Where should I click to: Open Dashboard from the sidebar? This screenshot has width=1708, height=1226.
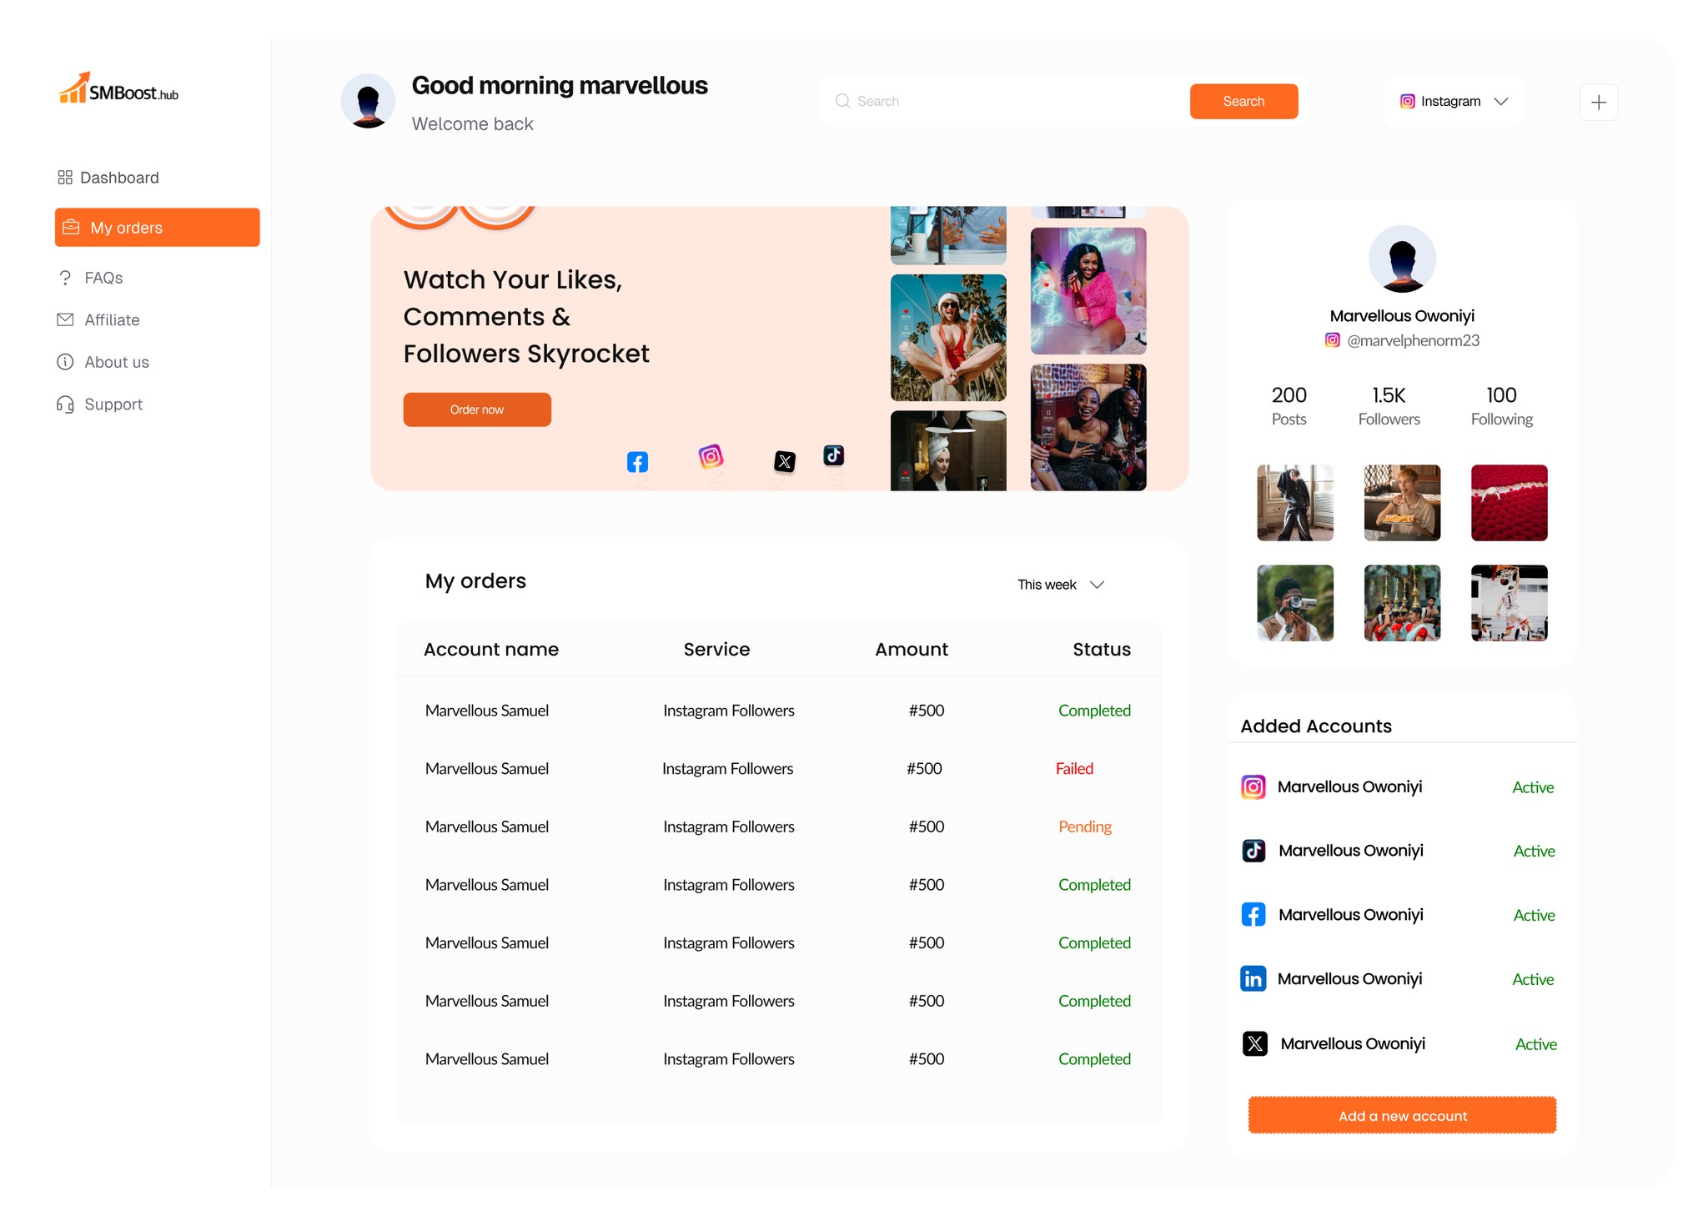coord(108,178)
